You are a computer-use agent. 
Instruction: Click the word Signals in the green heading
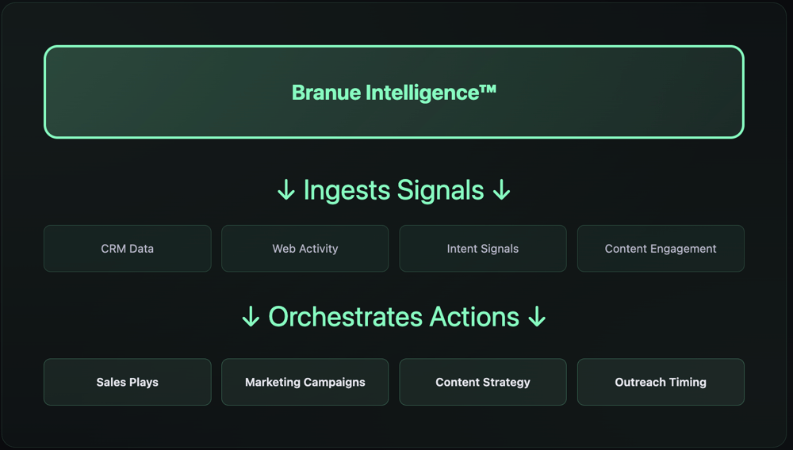(440, 191)
